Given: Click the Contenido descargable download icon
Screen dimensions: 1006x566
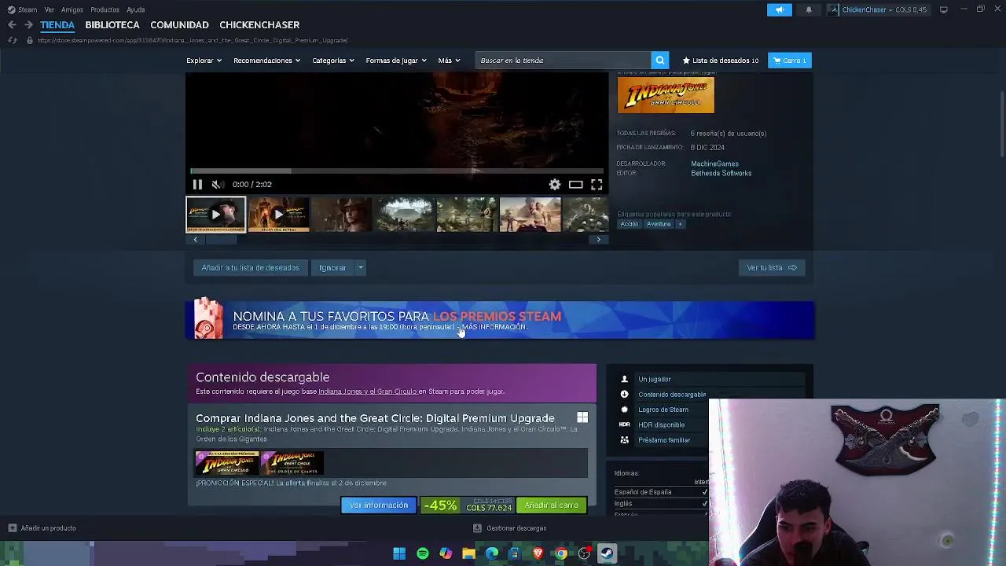Looking at the screenshot, I should (x=624, y=395).
